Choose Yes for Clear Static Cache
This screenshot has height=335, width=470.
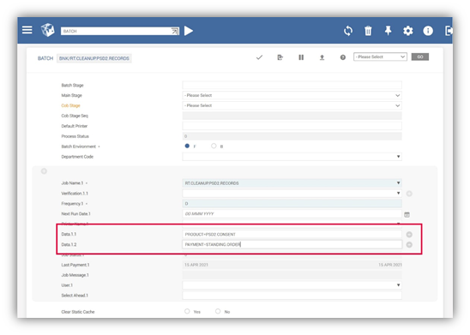[x=187, y=311]
